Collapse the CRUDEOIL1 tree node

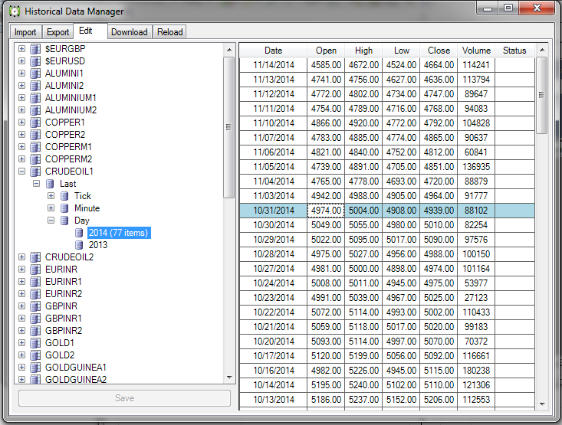tap(22, 172)
